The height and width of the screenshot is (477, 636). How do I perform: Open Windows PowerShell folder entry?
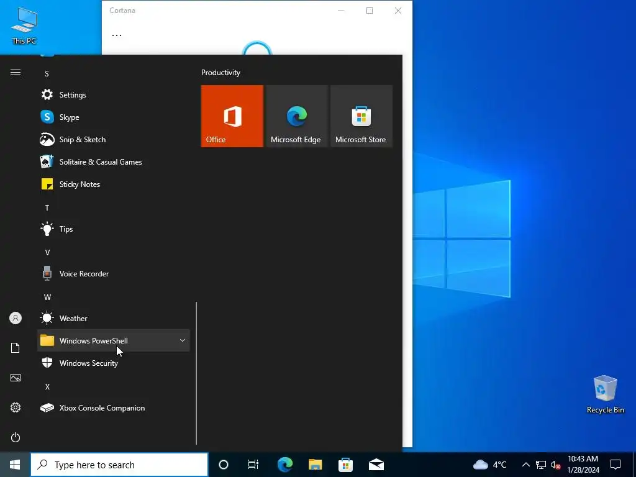[x=114, y=341]
